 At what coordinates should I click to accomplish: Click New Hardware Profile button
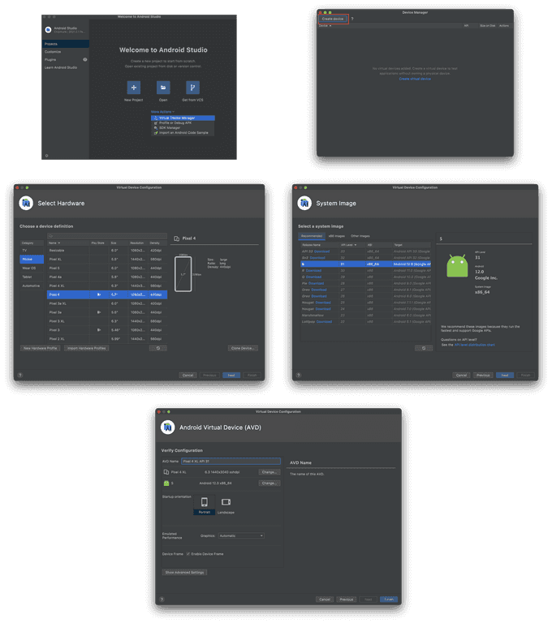coord(41,348)
